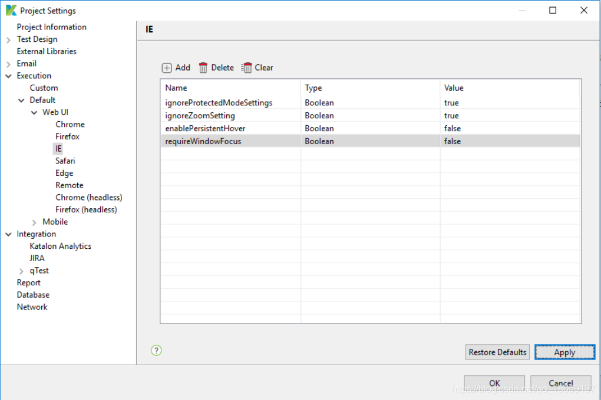Viewport: 601px width, 400px height.
Task: Expand the Test Design tree node
Action: pos(8,40)
